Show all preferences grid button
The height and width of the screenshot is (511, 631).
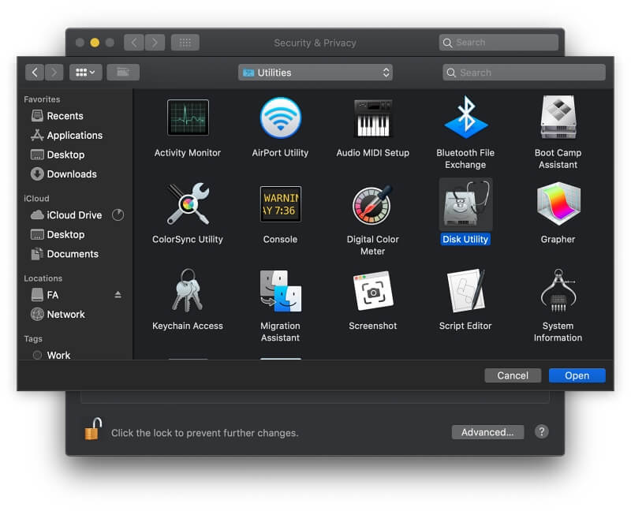pyautogui.click(x=185, y=43)
